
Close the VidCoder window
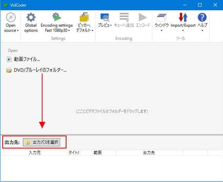click(x=215, y=5)
